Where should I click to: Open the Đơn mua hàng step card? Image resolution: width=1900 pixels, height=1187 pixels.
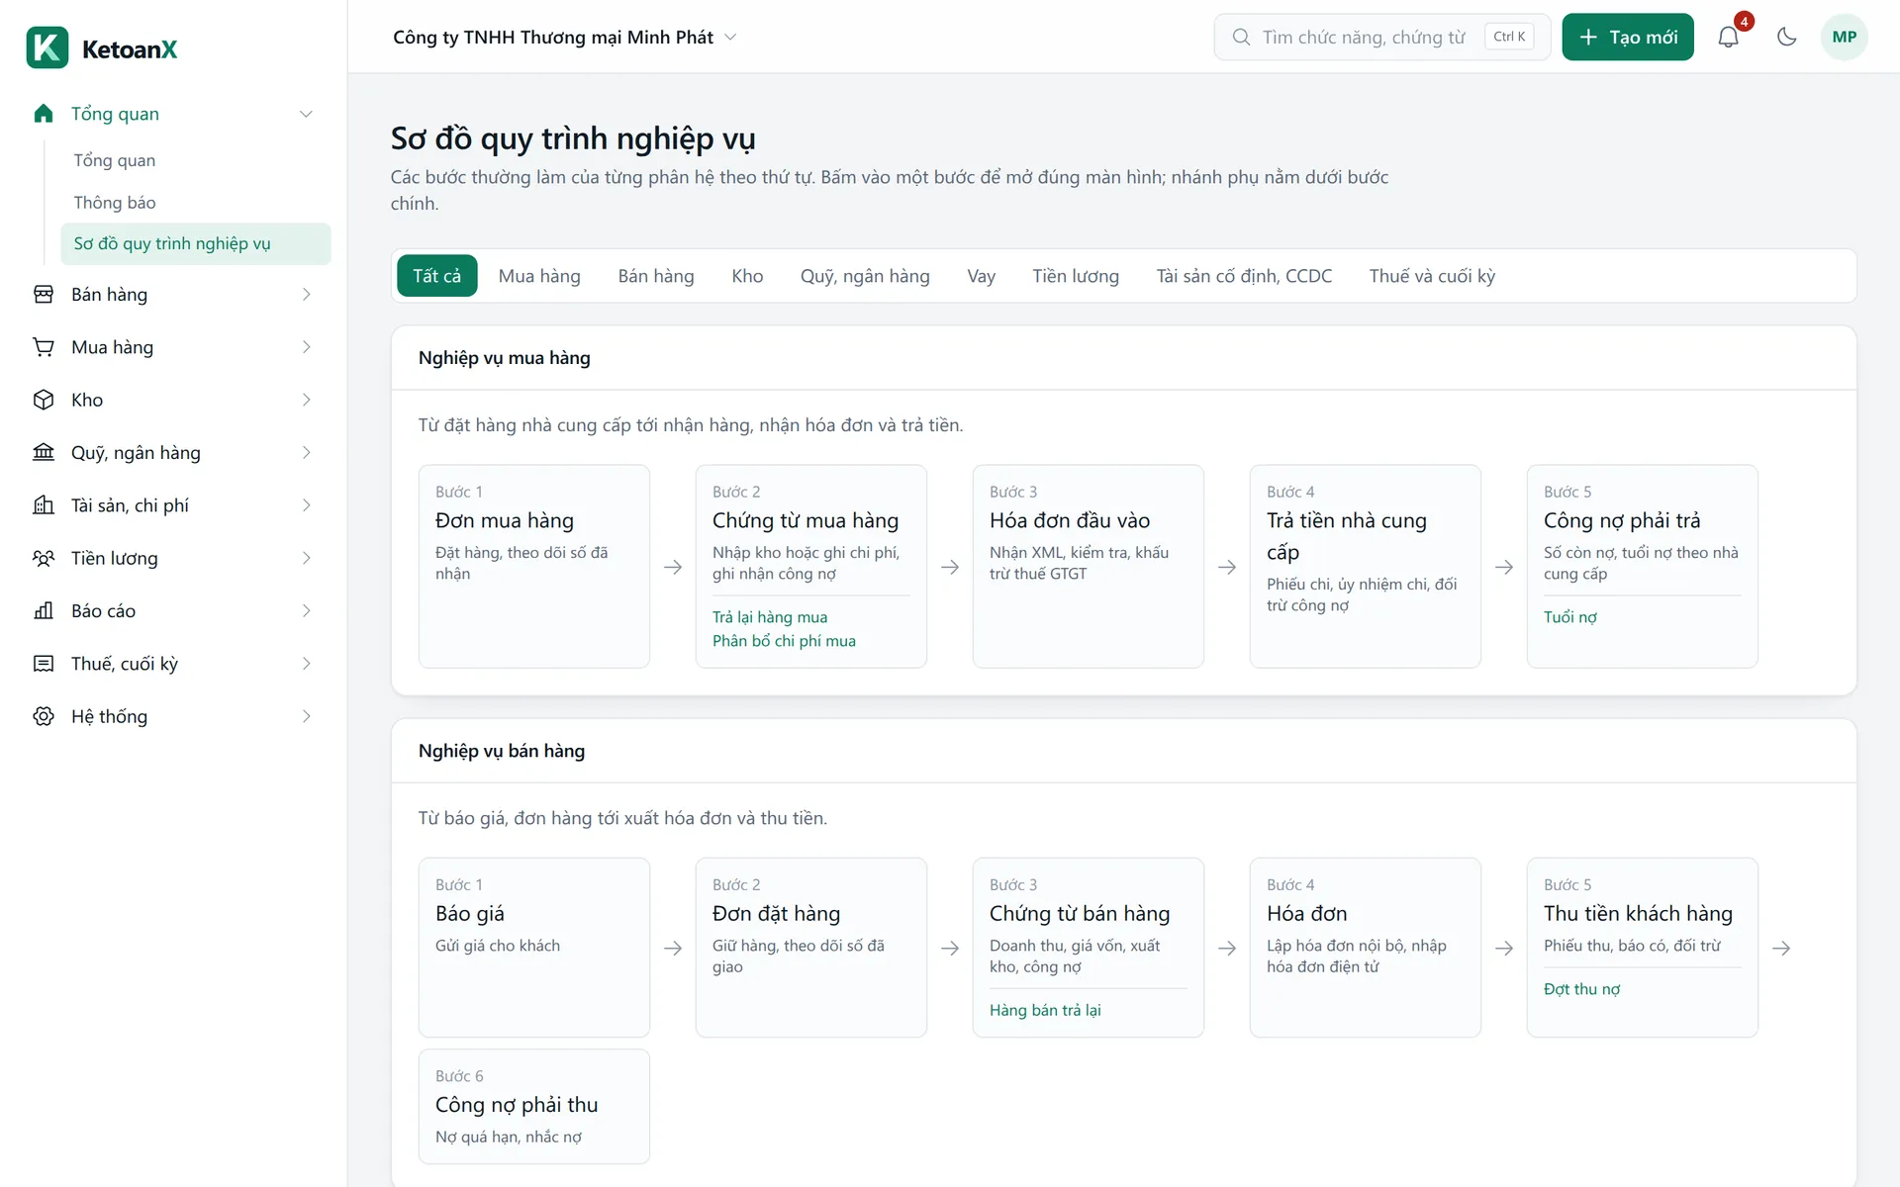[534, 567]
